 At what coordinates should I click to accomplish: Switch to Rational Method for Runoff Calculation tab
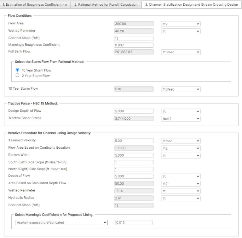(x=106, y=4)
